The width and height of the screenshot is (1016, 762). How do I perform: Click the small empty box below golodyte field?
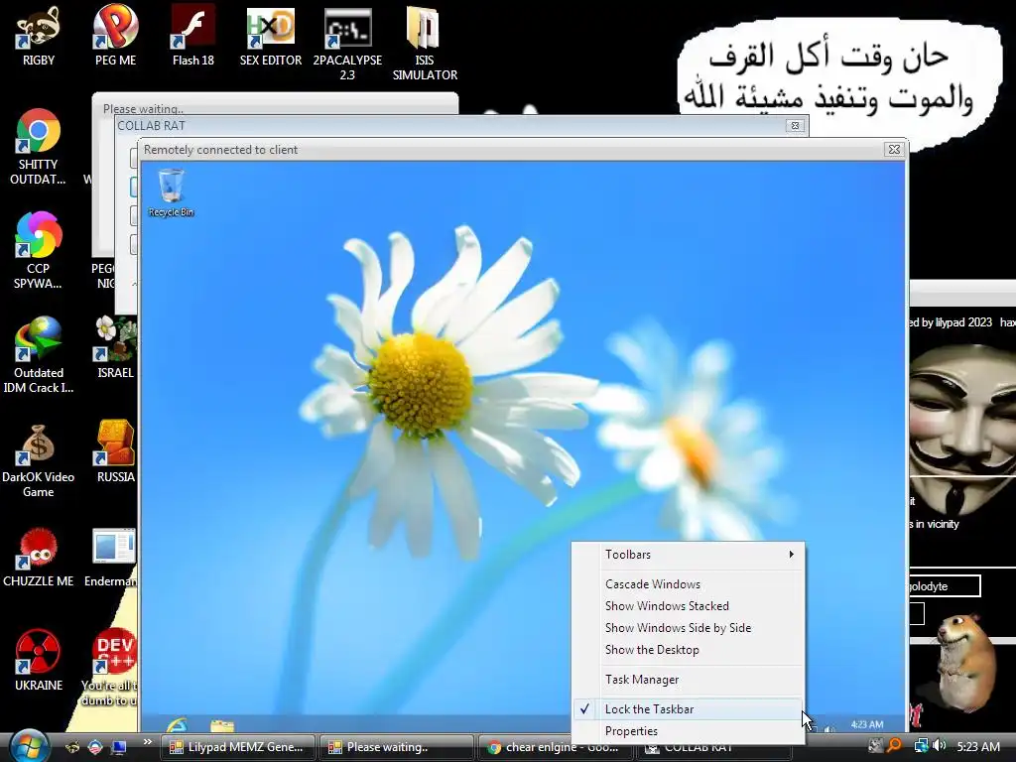pyautogui.click(x=916, y=613)
